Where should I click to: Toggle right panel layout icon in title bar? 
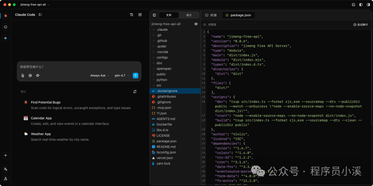(x=368, y=4)
